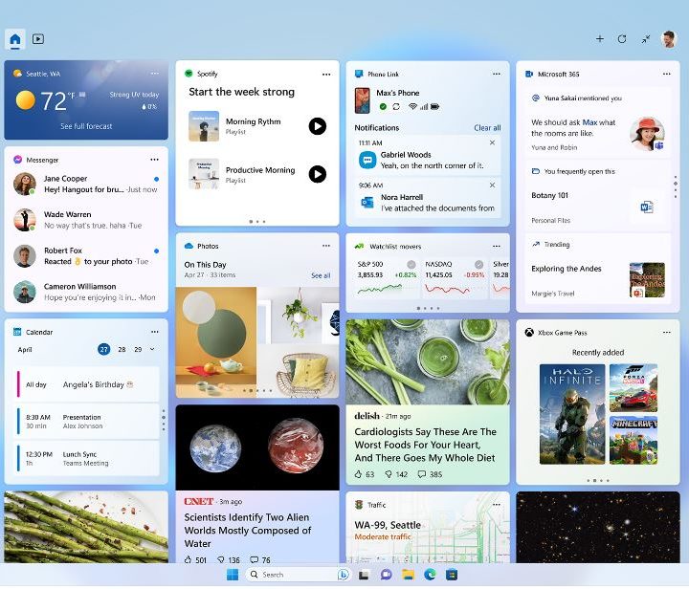Click See all in Photos widget
The image size is (689, 589).
tap(321, 275)
